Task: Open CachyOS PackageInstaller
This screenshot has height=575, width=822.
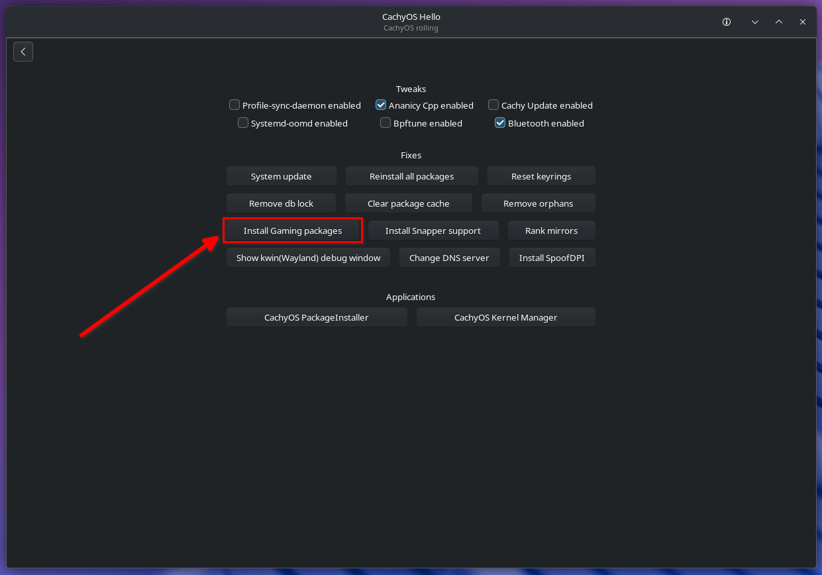Action: [317, 317]
